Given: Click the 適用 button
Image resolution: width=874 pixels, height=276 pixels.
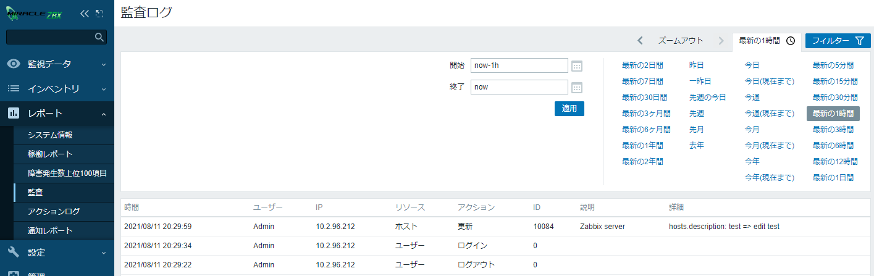Looking at the screenshot, I should pos(569,108).
